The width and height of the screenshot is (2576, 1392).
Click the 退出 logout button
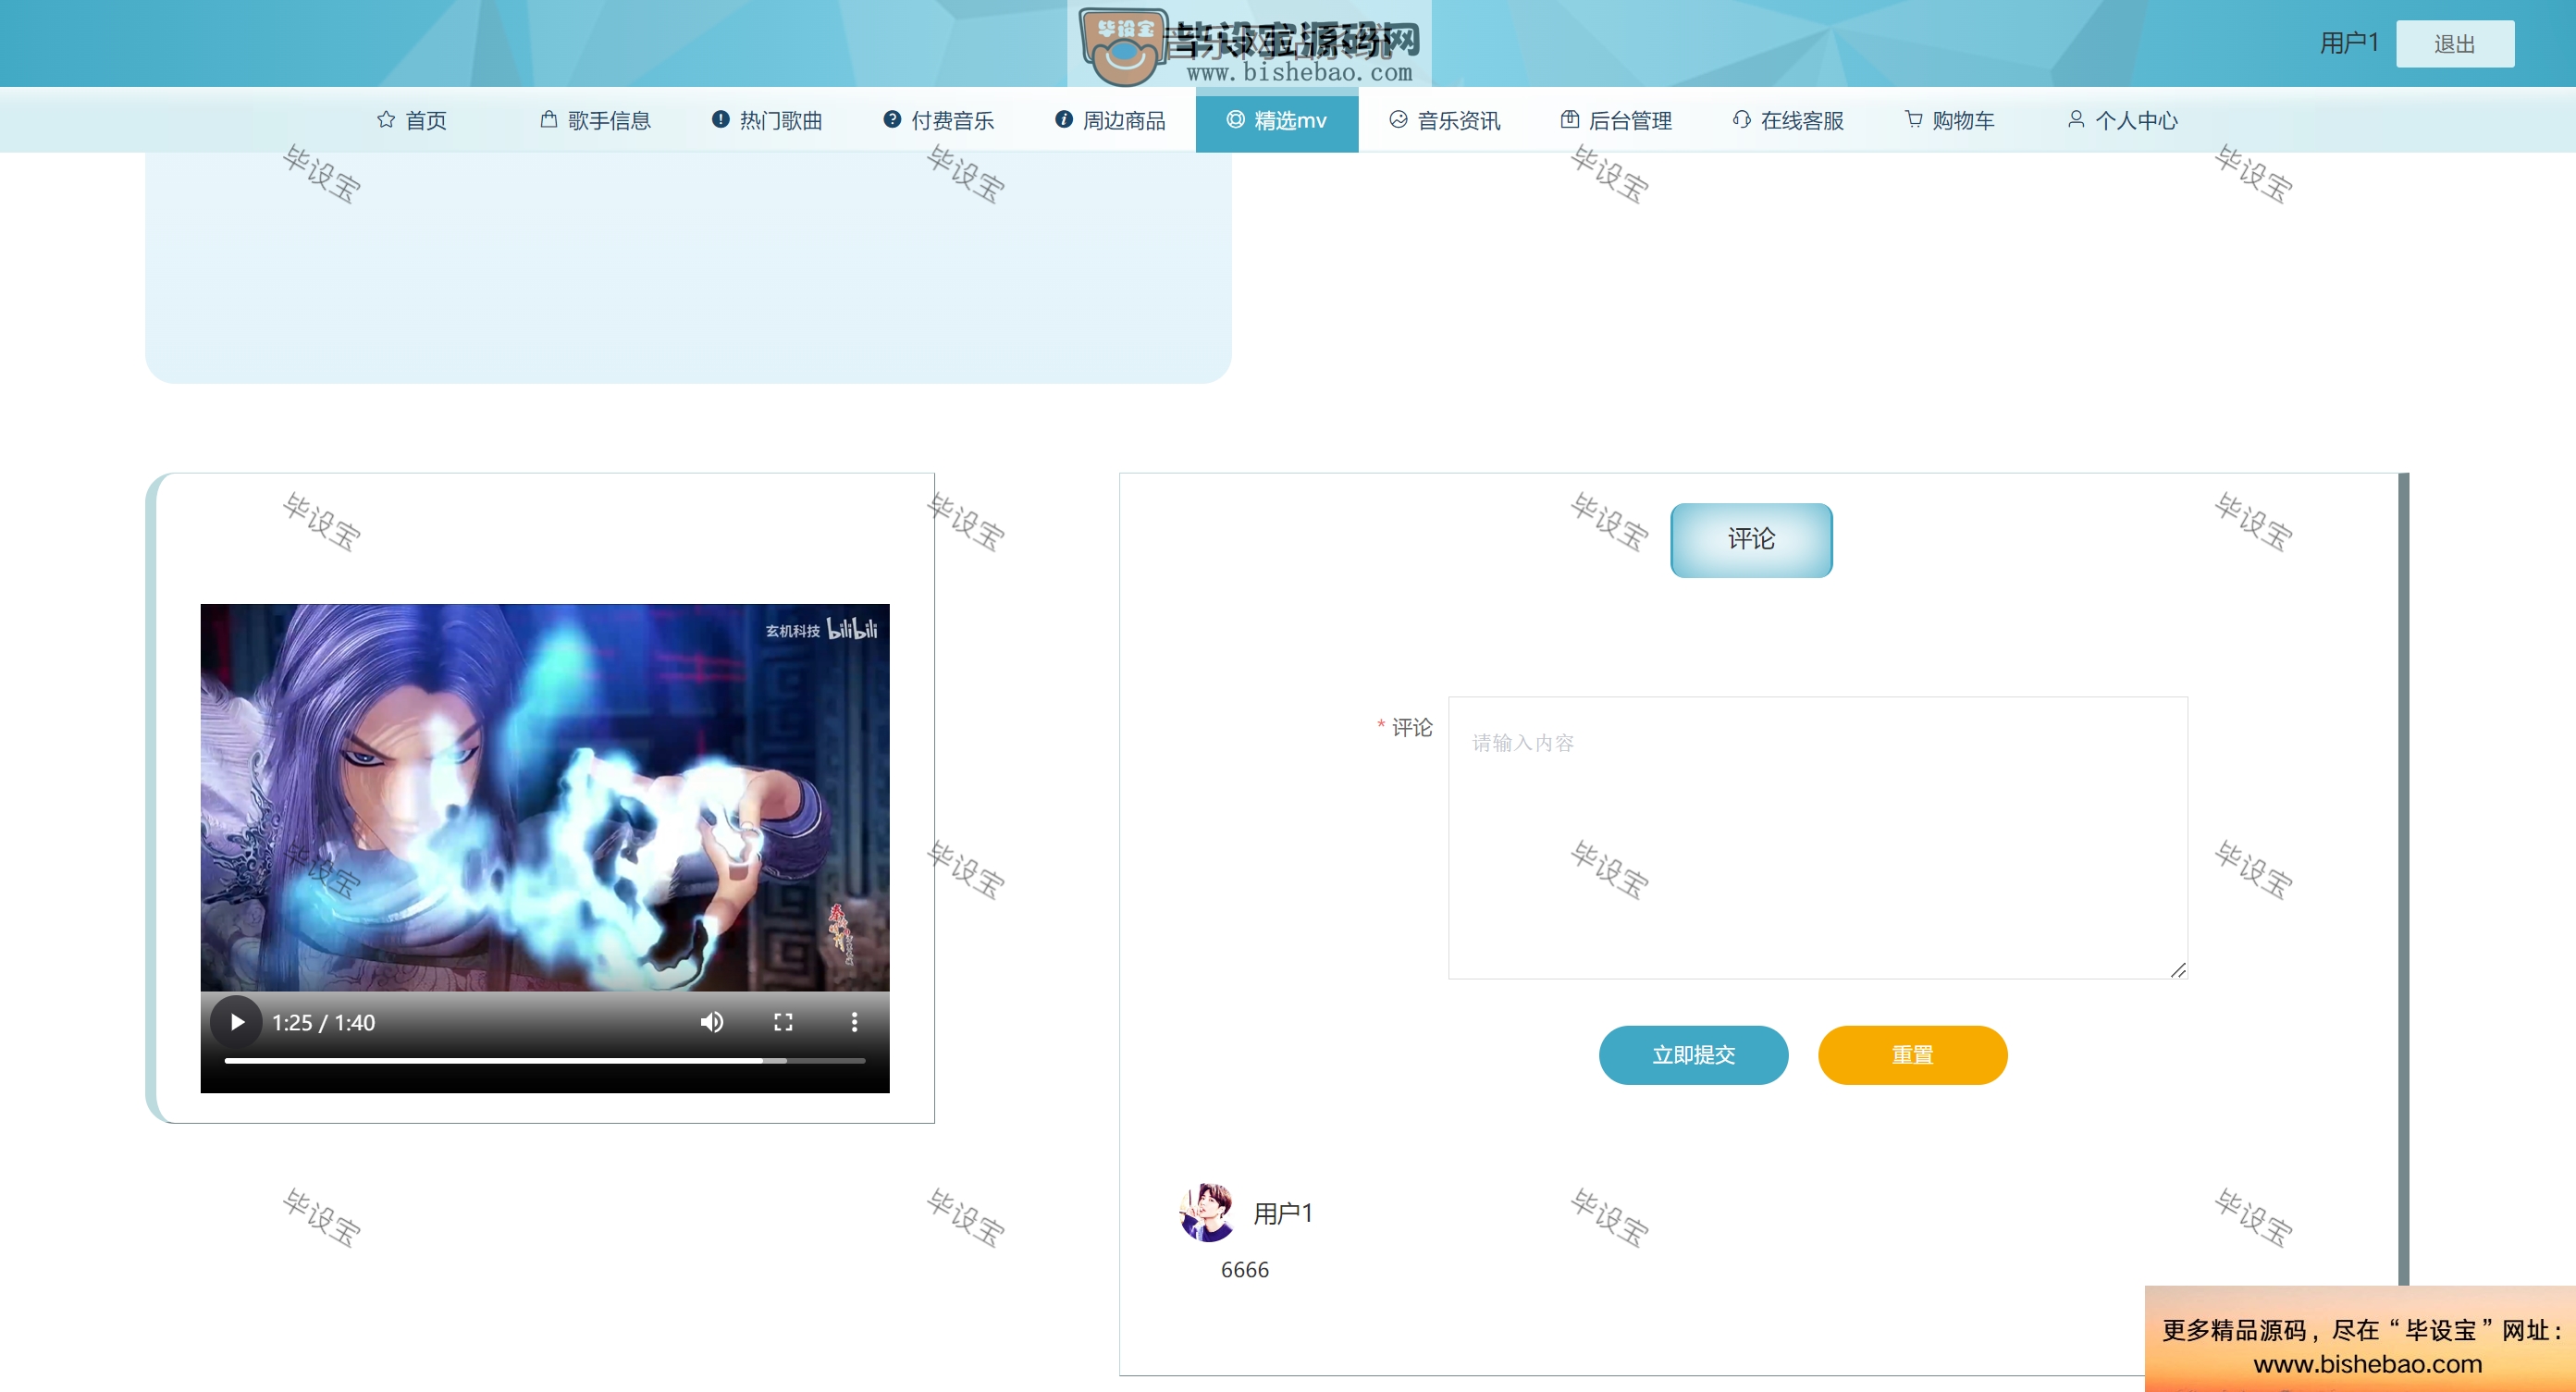pos(2455,44)
